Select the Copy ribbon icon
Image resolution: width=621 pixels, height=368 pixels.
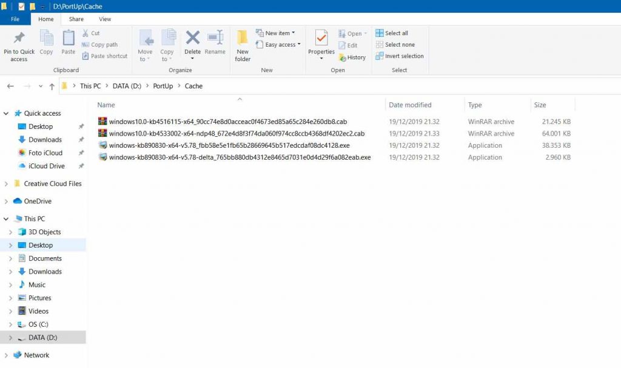(x=46, y=44)
